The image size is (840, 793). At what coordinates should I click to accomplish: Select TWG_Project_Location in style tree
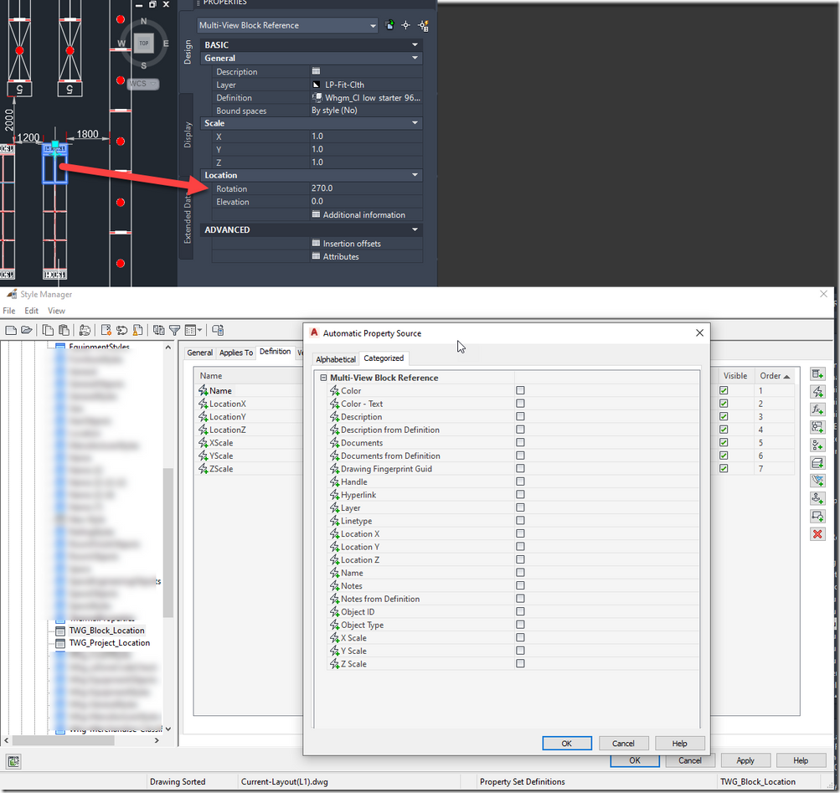coord(109,643)
